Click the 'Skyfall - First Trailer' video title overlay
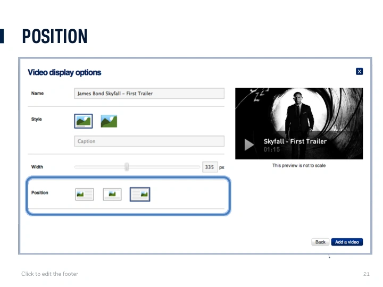Viewport: 383px width, 287px height. (295, 141)
